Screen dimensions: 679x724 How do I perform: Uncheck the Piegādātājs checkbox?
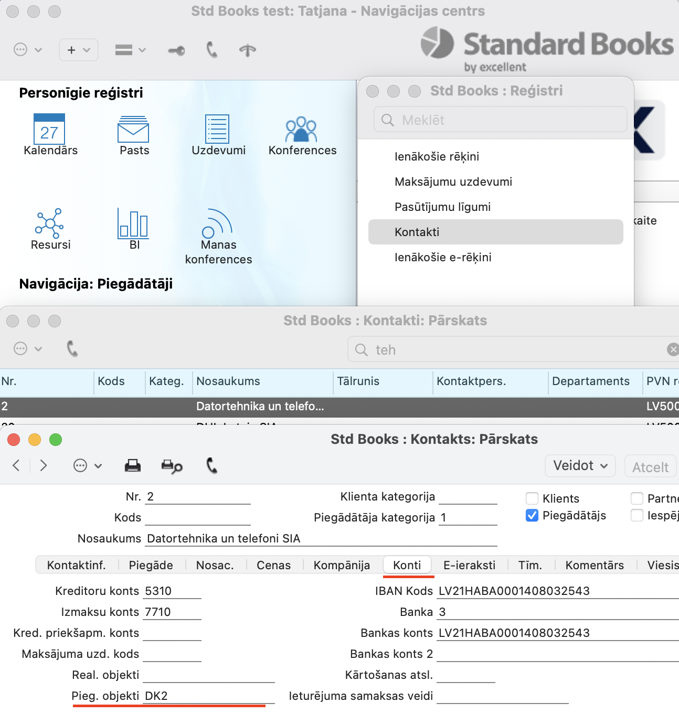point(532,515)
